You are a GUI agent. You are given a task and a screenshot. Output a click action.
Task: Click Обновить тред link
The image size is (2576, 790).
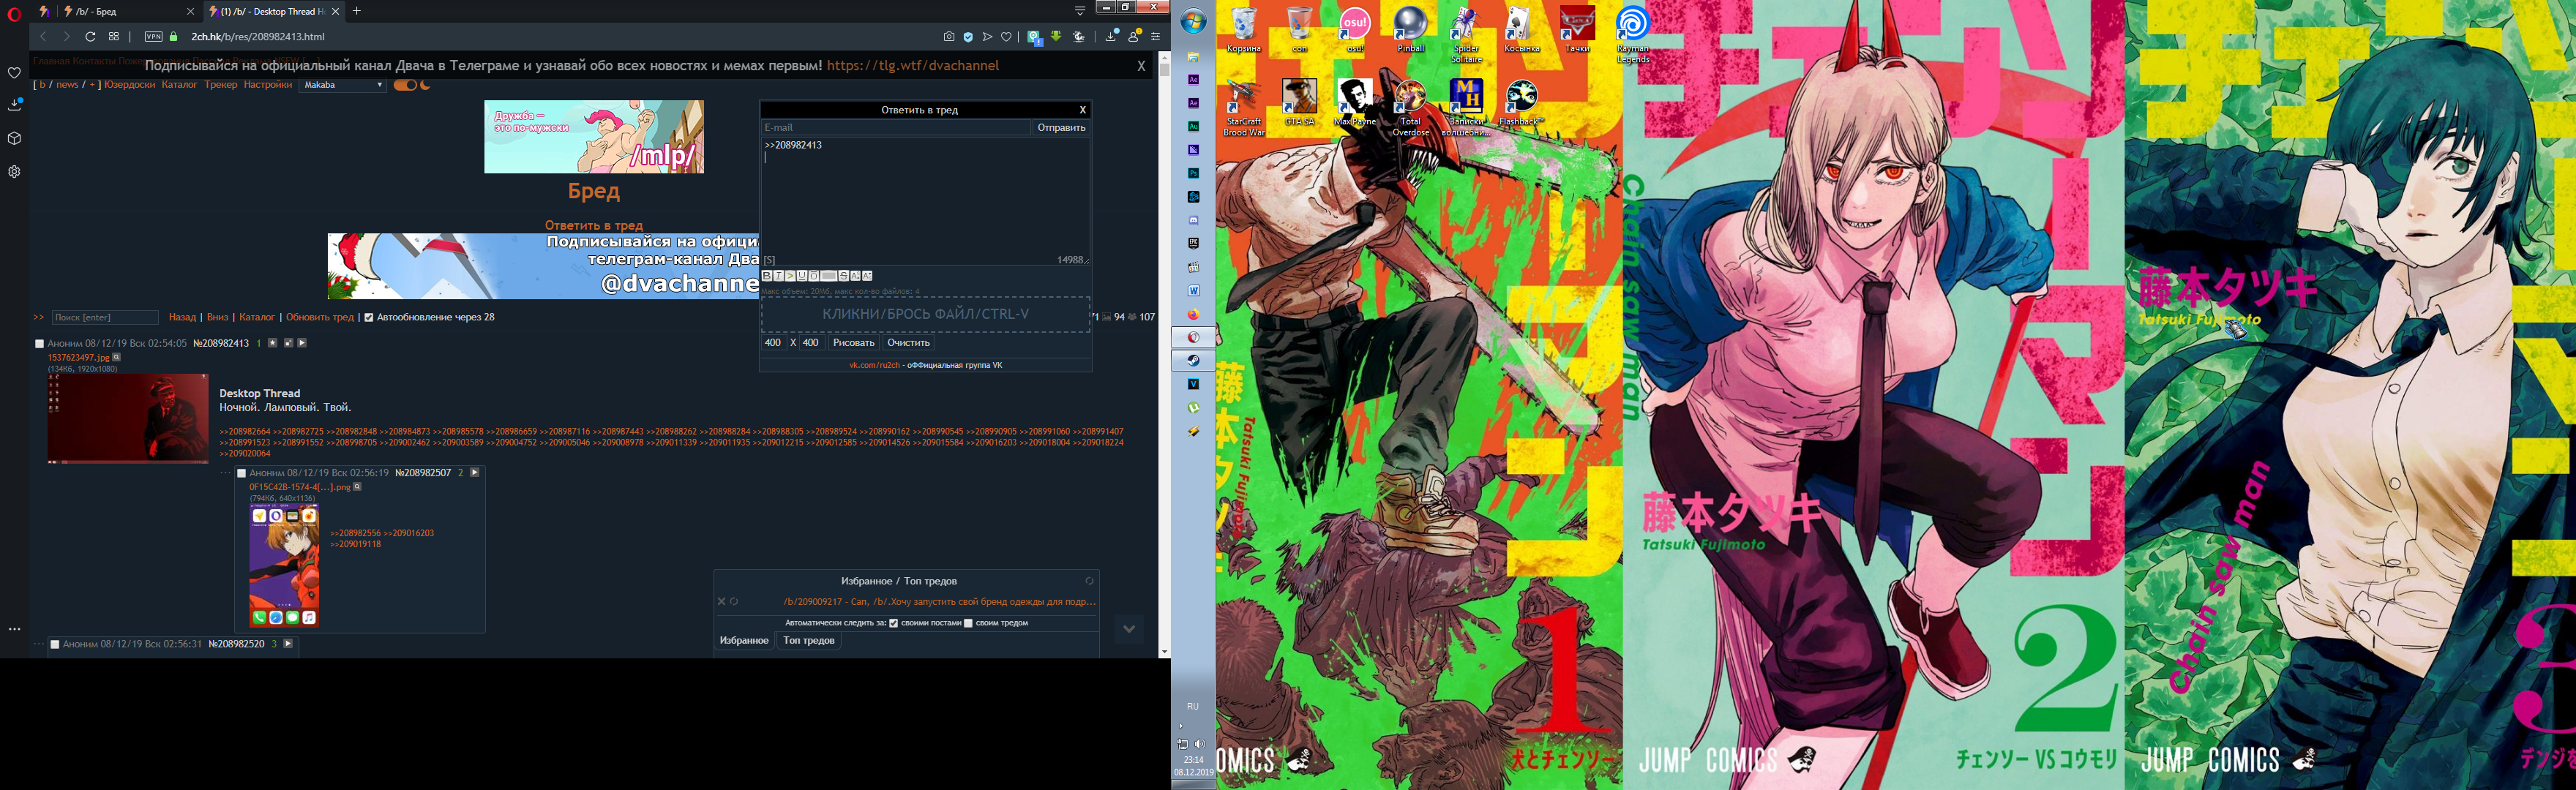point(320,317)
